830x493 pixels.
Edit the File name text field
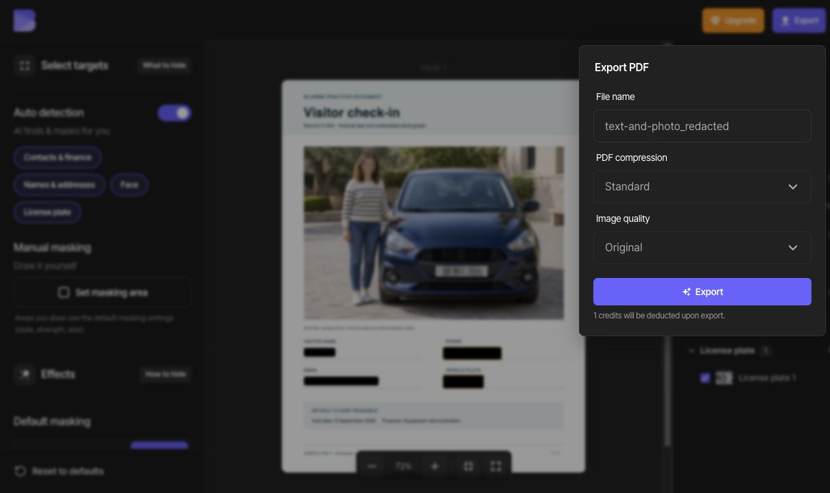702,126
